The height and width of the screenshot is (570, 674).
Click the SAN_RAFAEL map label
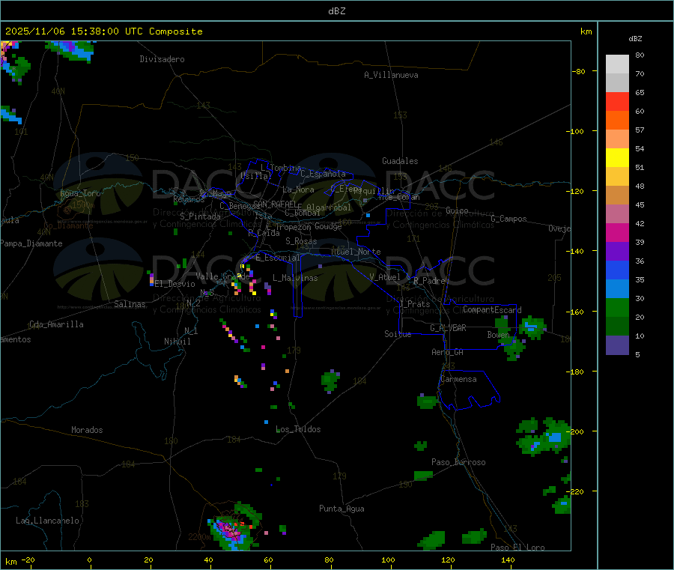pos(275,204)
